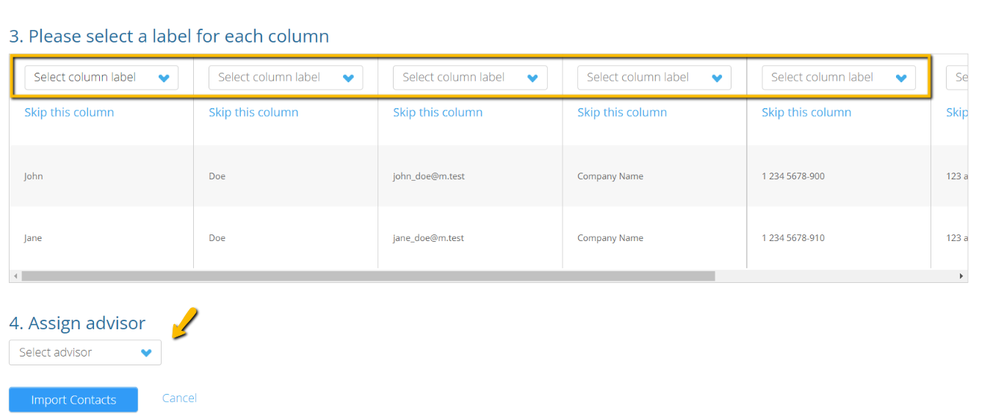Skip the Company Name column
990x416 pixels.
[x=622, y=112]
